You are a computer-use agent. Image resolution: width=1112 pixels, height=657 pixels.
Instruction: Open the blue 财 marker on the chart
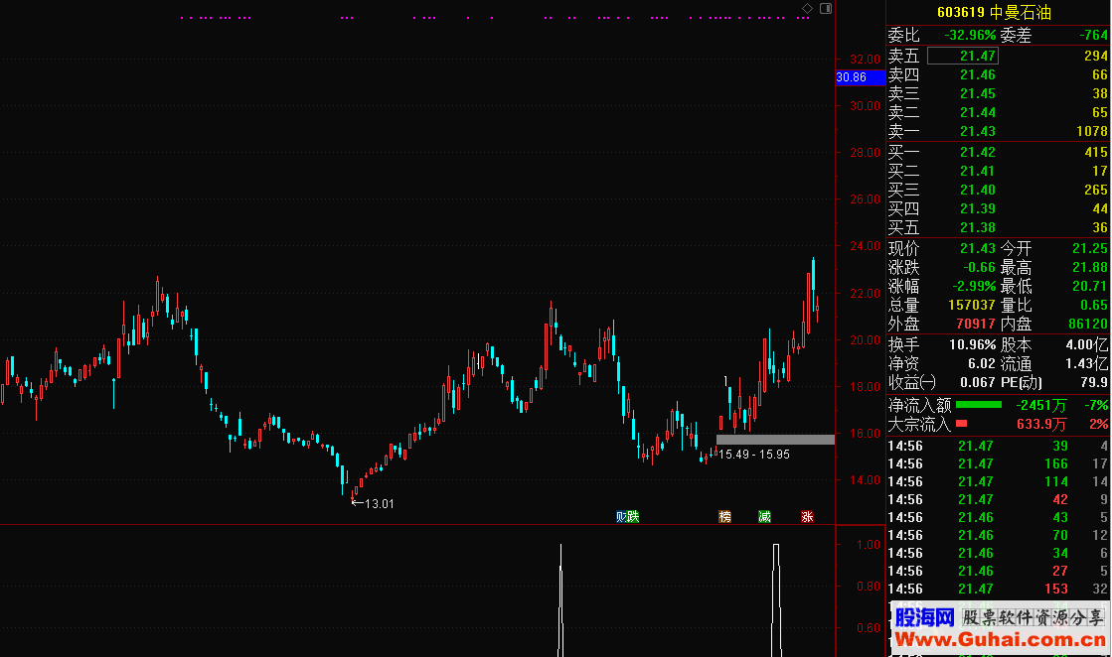tap(621, 517)
